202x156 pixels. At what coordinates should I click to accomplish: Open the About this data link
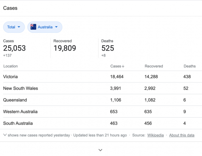(182, 135)
